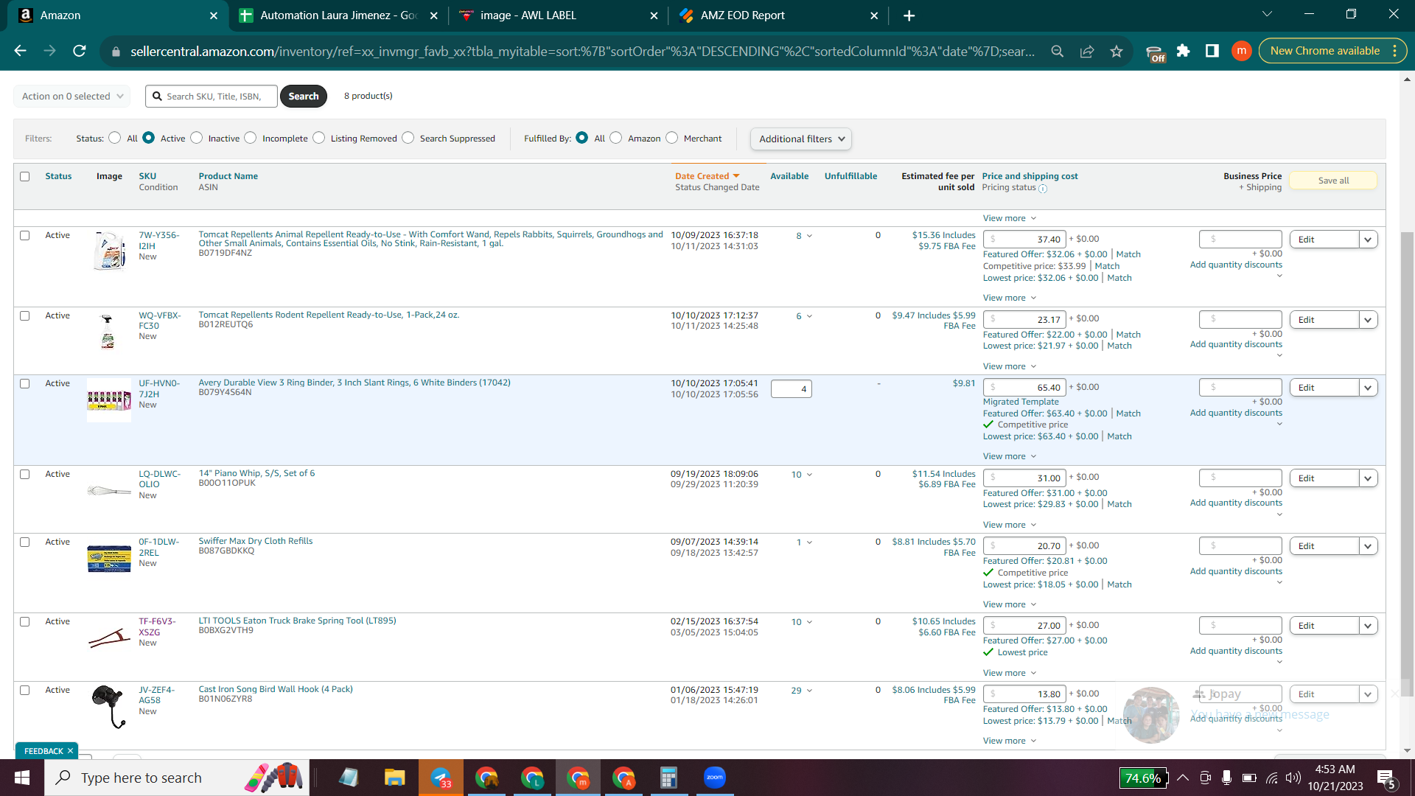
Task: Check the select-all products checkbox
Action: [25, 177]
